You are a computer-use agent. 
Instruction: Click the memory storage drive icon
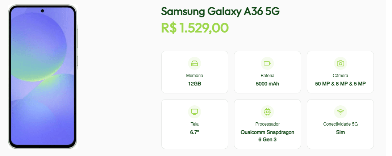coord(195,63)
